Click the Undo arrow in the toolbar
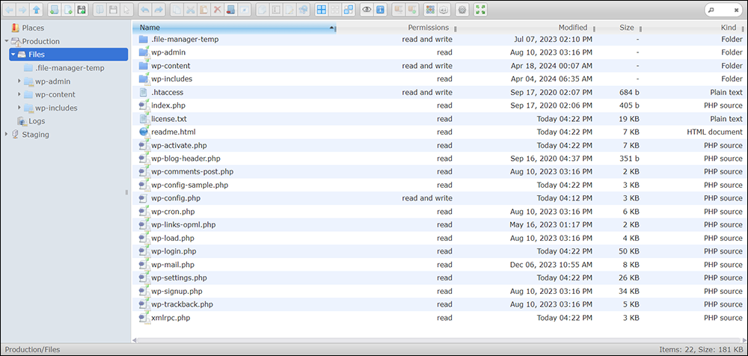This screenshot has width=748, height=356. pos(144,9)
